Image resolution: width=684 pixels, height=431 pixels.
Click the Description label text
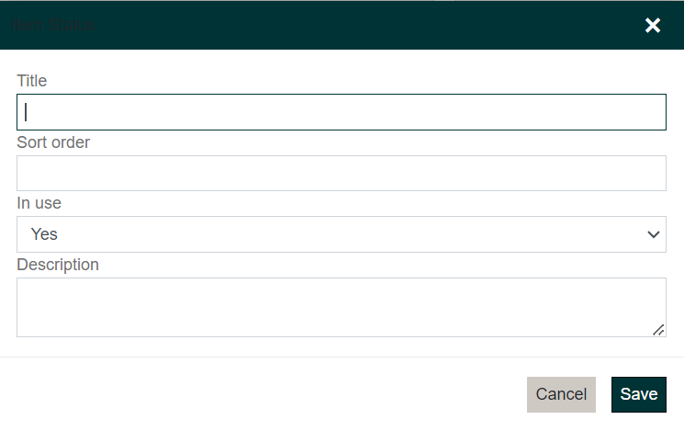click(x=58, y=265)
